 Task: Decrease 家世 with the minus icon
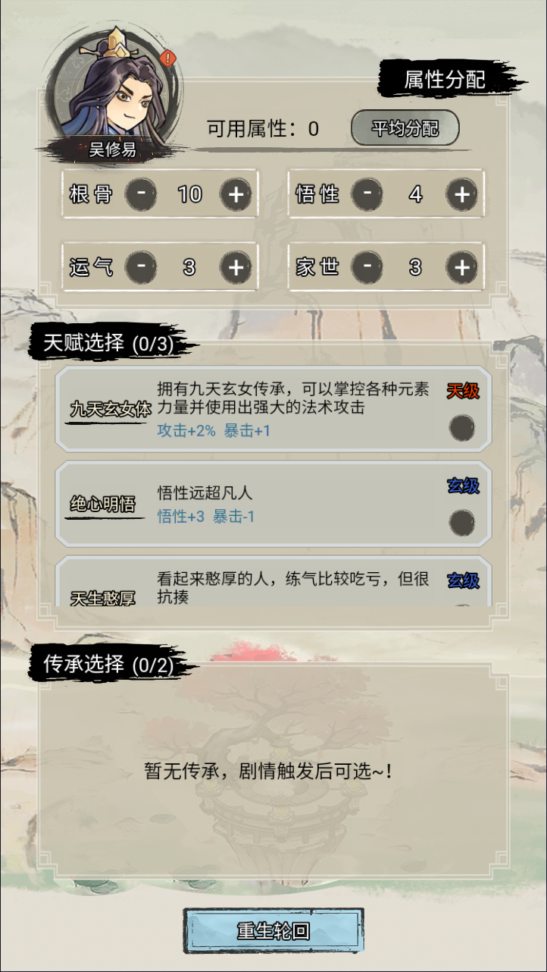point(367,267)
